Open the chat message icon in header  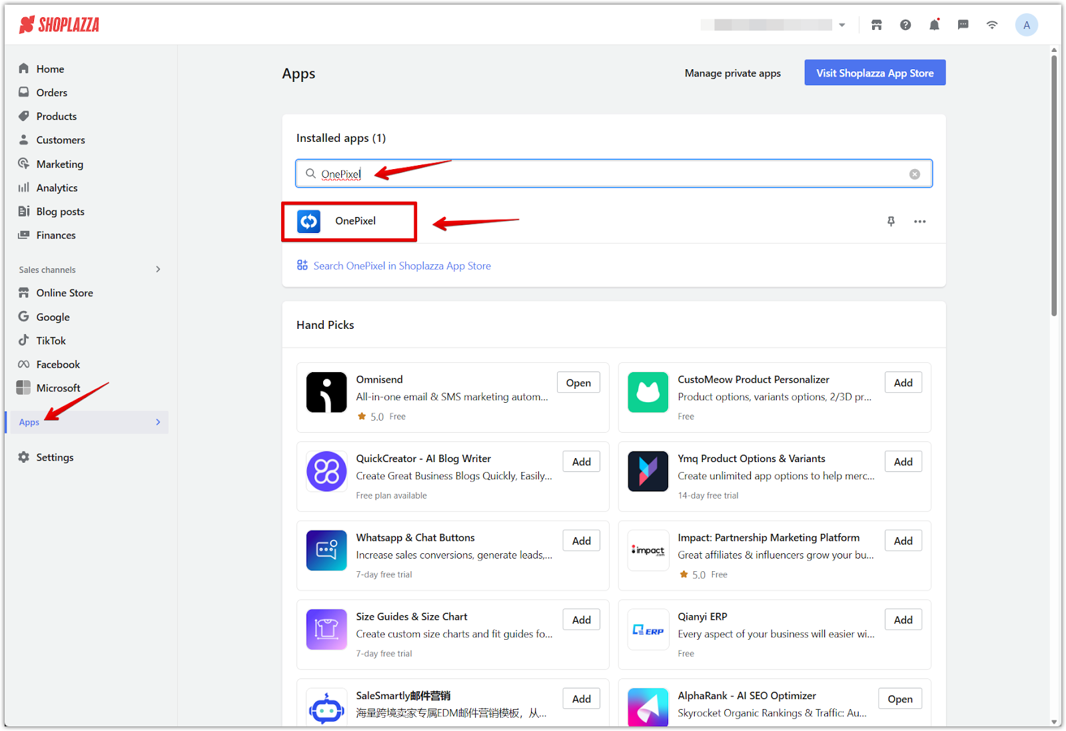click(963, 25)
